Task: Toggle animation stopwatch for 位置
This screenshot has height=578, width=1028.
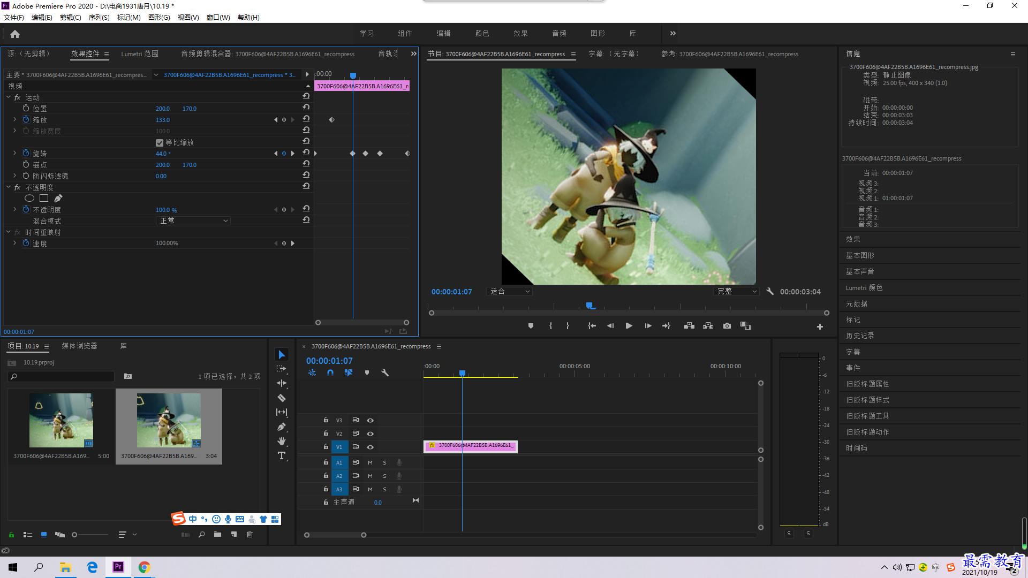Action: pyautogui.click(x=26, y=108)
